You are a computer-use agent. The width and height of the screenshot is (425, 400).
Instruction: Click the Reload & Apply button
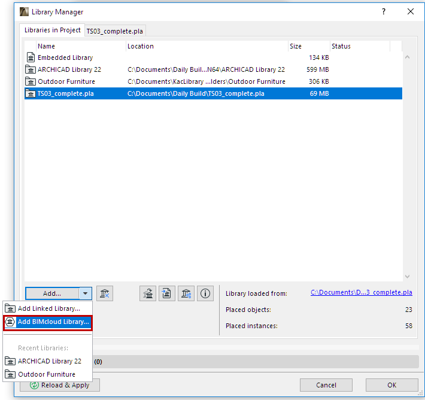(60, 385)
